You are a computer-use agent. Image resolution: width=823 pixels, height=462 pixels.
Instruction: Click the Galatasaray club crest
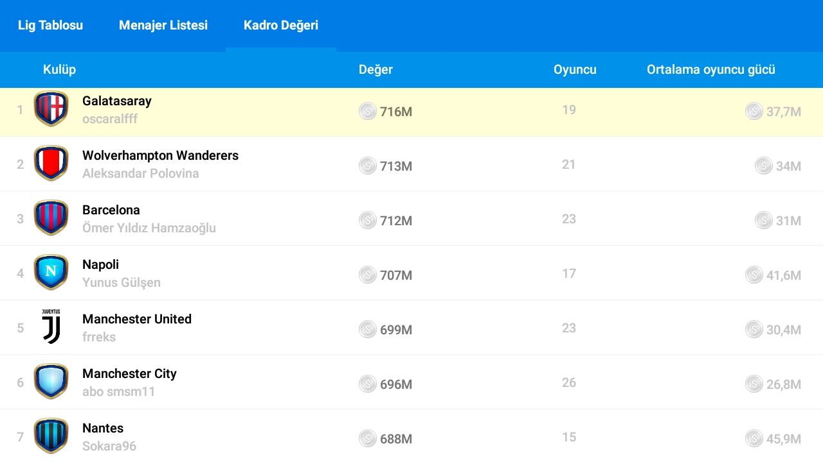[x=51, y=108]
